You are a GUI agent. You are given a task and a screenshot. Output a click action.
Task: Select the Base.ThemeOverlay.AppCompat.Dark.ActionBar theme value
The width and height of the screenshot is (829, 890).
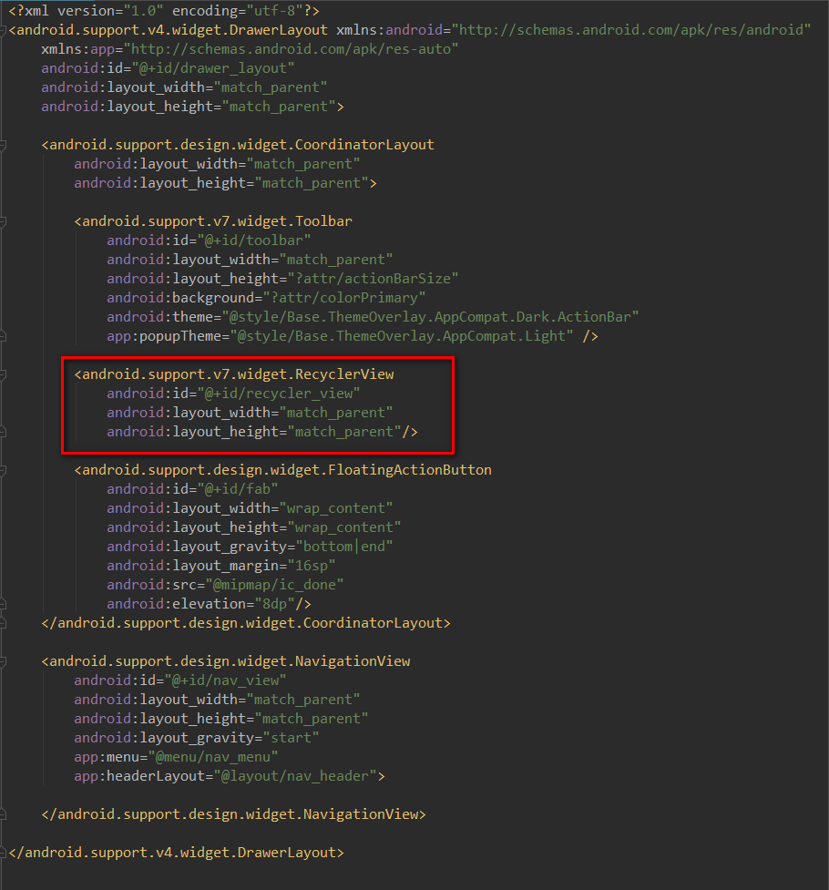coord(430,317)
